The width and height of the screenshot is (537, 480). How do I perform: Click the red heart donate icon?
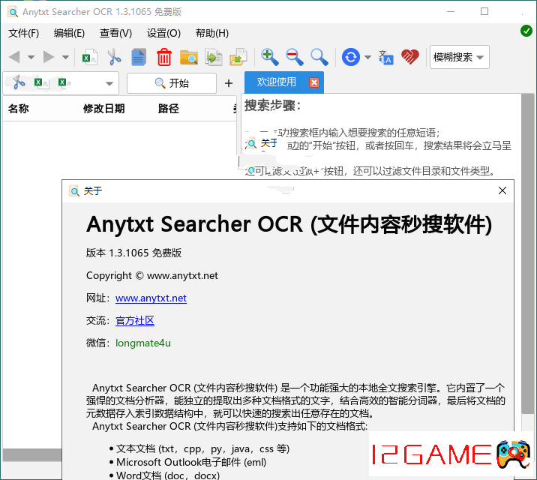pyautogui.click(x=410, y=57)
